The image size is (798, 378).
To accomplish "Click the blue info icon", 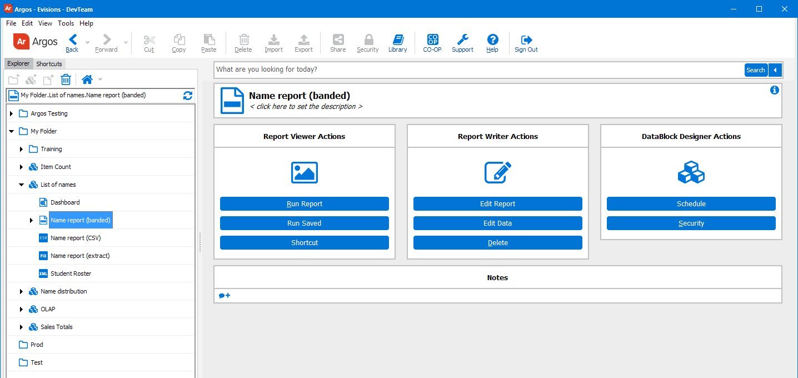I will (775, 90).
